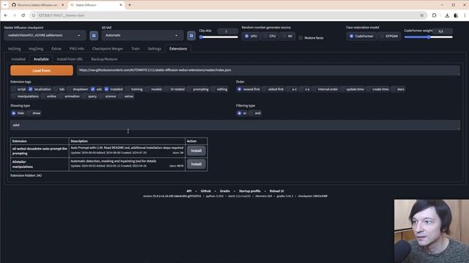Open the PNG Info tab
The image size is (469, 263).
(76, 49)
